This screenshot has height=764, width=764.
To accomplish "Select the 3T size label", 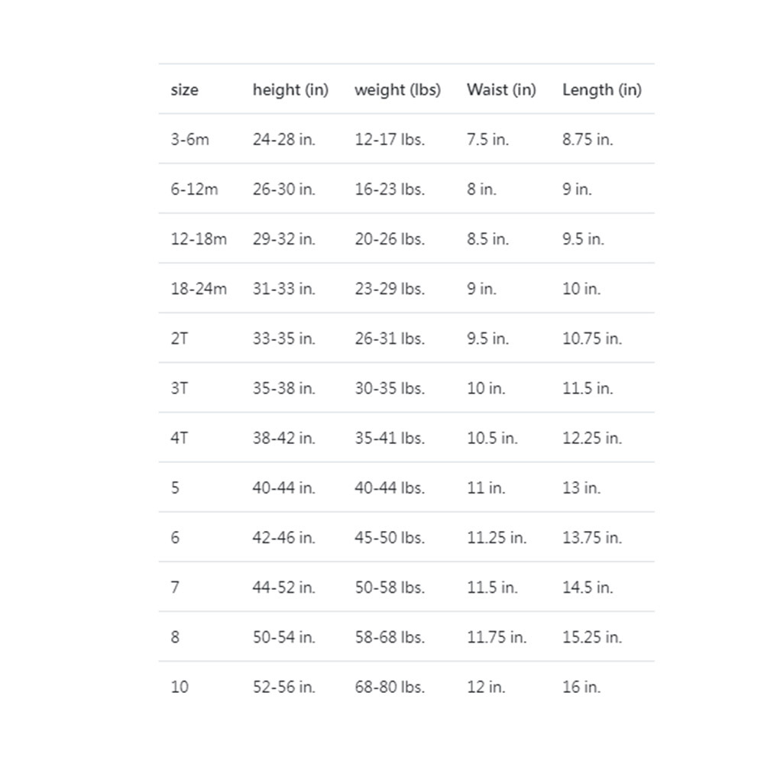I will [179, 388].
